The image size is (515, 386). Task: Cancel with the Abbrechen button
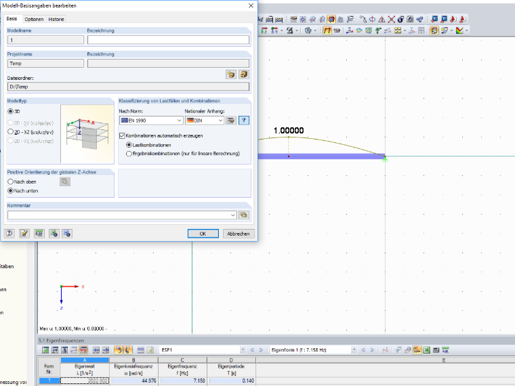click(x=239, y=234)
